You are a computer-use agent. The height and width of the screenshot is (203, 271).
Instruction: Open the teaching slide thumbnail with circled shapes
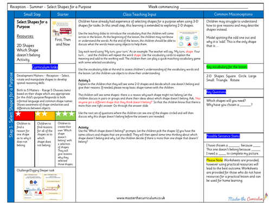(188, 39)
